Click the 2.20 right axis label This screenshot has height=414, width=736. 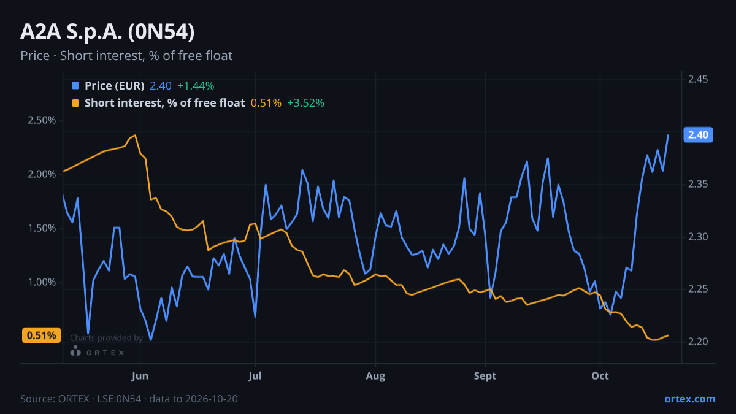tap(698, 342)
